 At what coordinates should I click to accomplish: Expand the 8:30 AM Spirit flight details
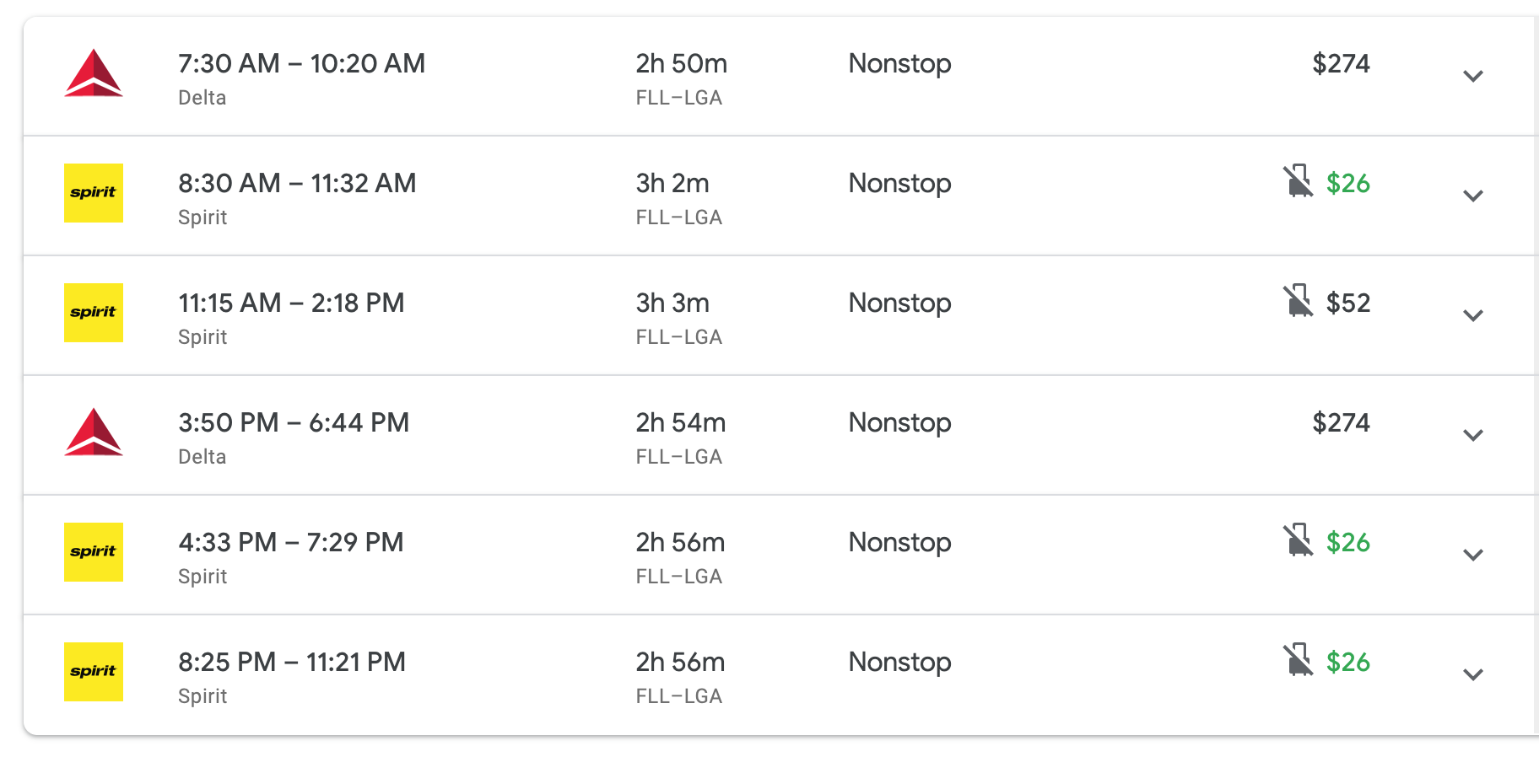1473,196
